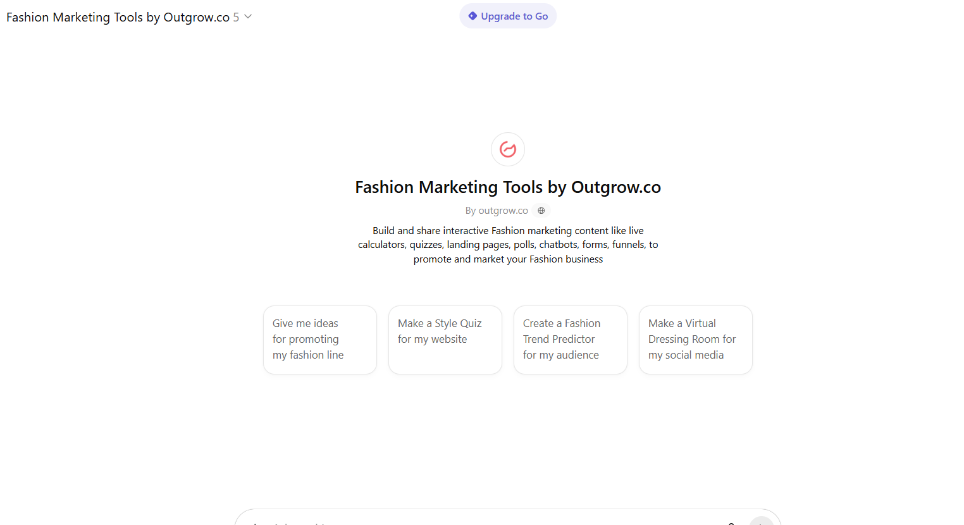Image resolution: width=964 pixels, height=525 pixels.
Task: Select 'Give me ideas for promoting' prompt
Action: coord(319,340)
